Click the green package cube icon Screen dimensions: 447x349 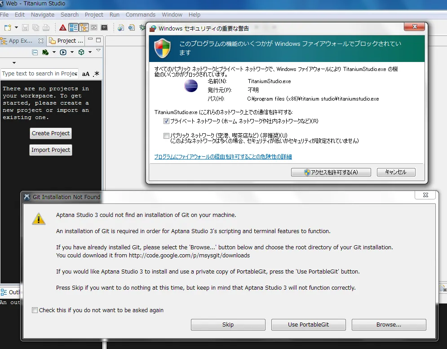click(x=81, y=52)
